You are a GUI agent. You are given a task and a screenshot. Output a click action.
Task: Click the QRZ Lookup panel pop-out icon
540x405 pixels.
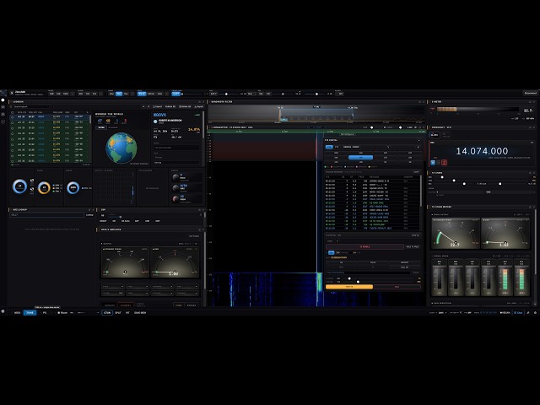click(x=89, y=209)
